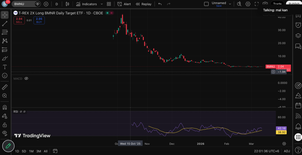Activate the zoom in tool
302x155 pixels.
click(x=5, y=96)
